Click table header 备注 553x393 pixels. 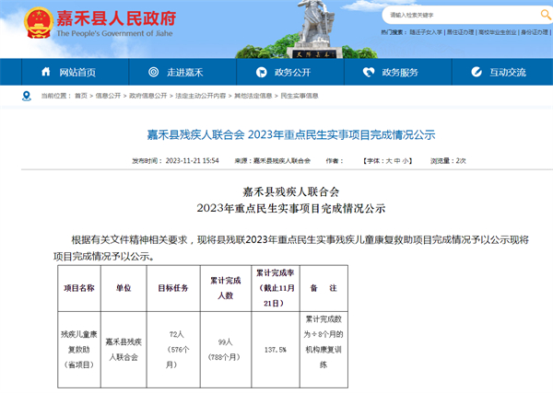pos(324,288)
